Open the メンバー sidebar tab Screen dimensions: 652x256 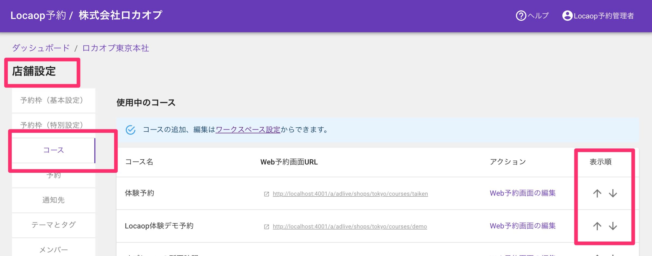click(54, 249)
